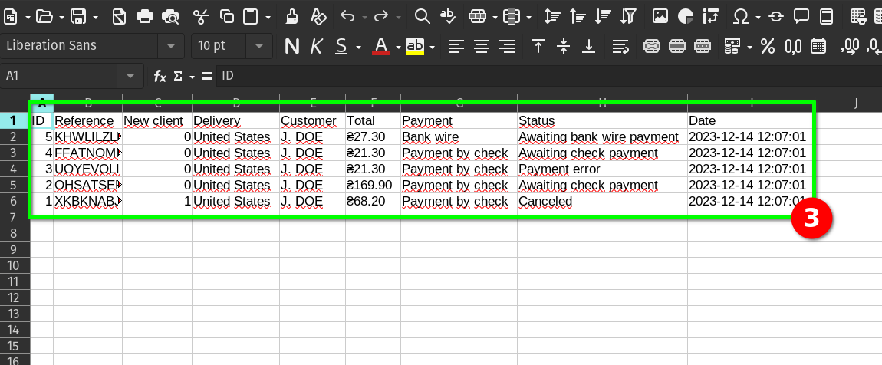This screenshot has height=365, width=882.
Task: Toggle center horizontally alignment
Action: coord(482,46)
